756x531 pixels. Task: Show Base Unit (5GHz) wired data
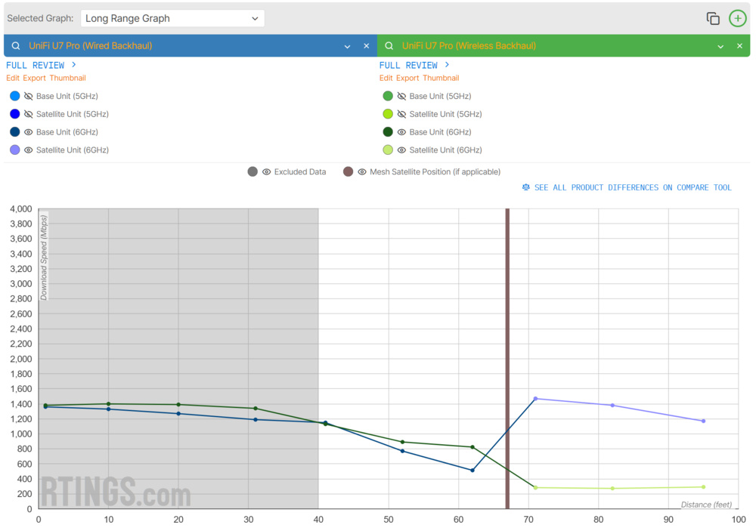pyautogui.click(x=29, y=96)
